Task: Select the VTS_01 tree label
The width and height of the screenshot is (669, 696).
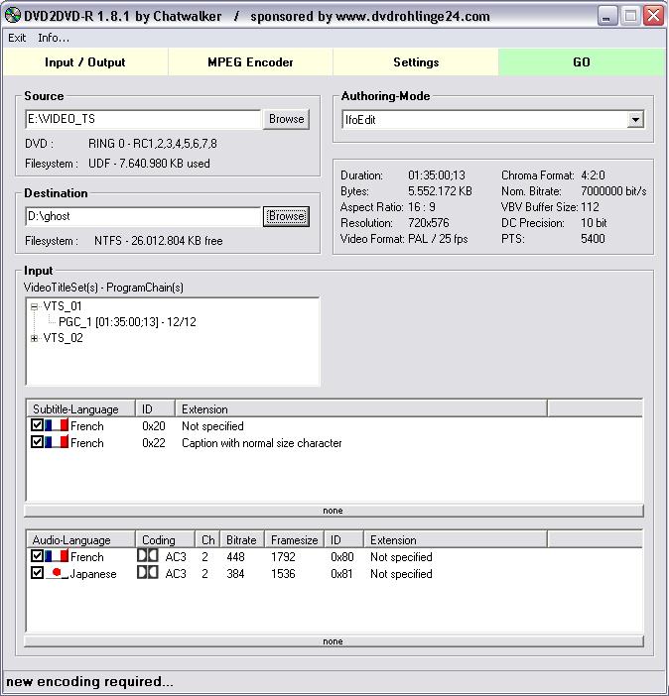Action: pyautogui.click(x=63, y=305)
